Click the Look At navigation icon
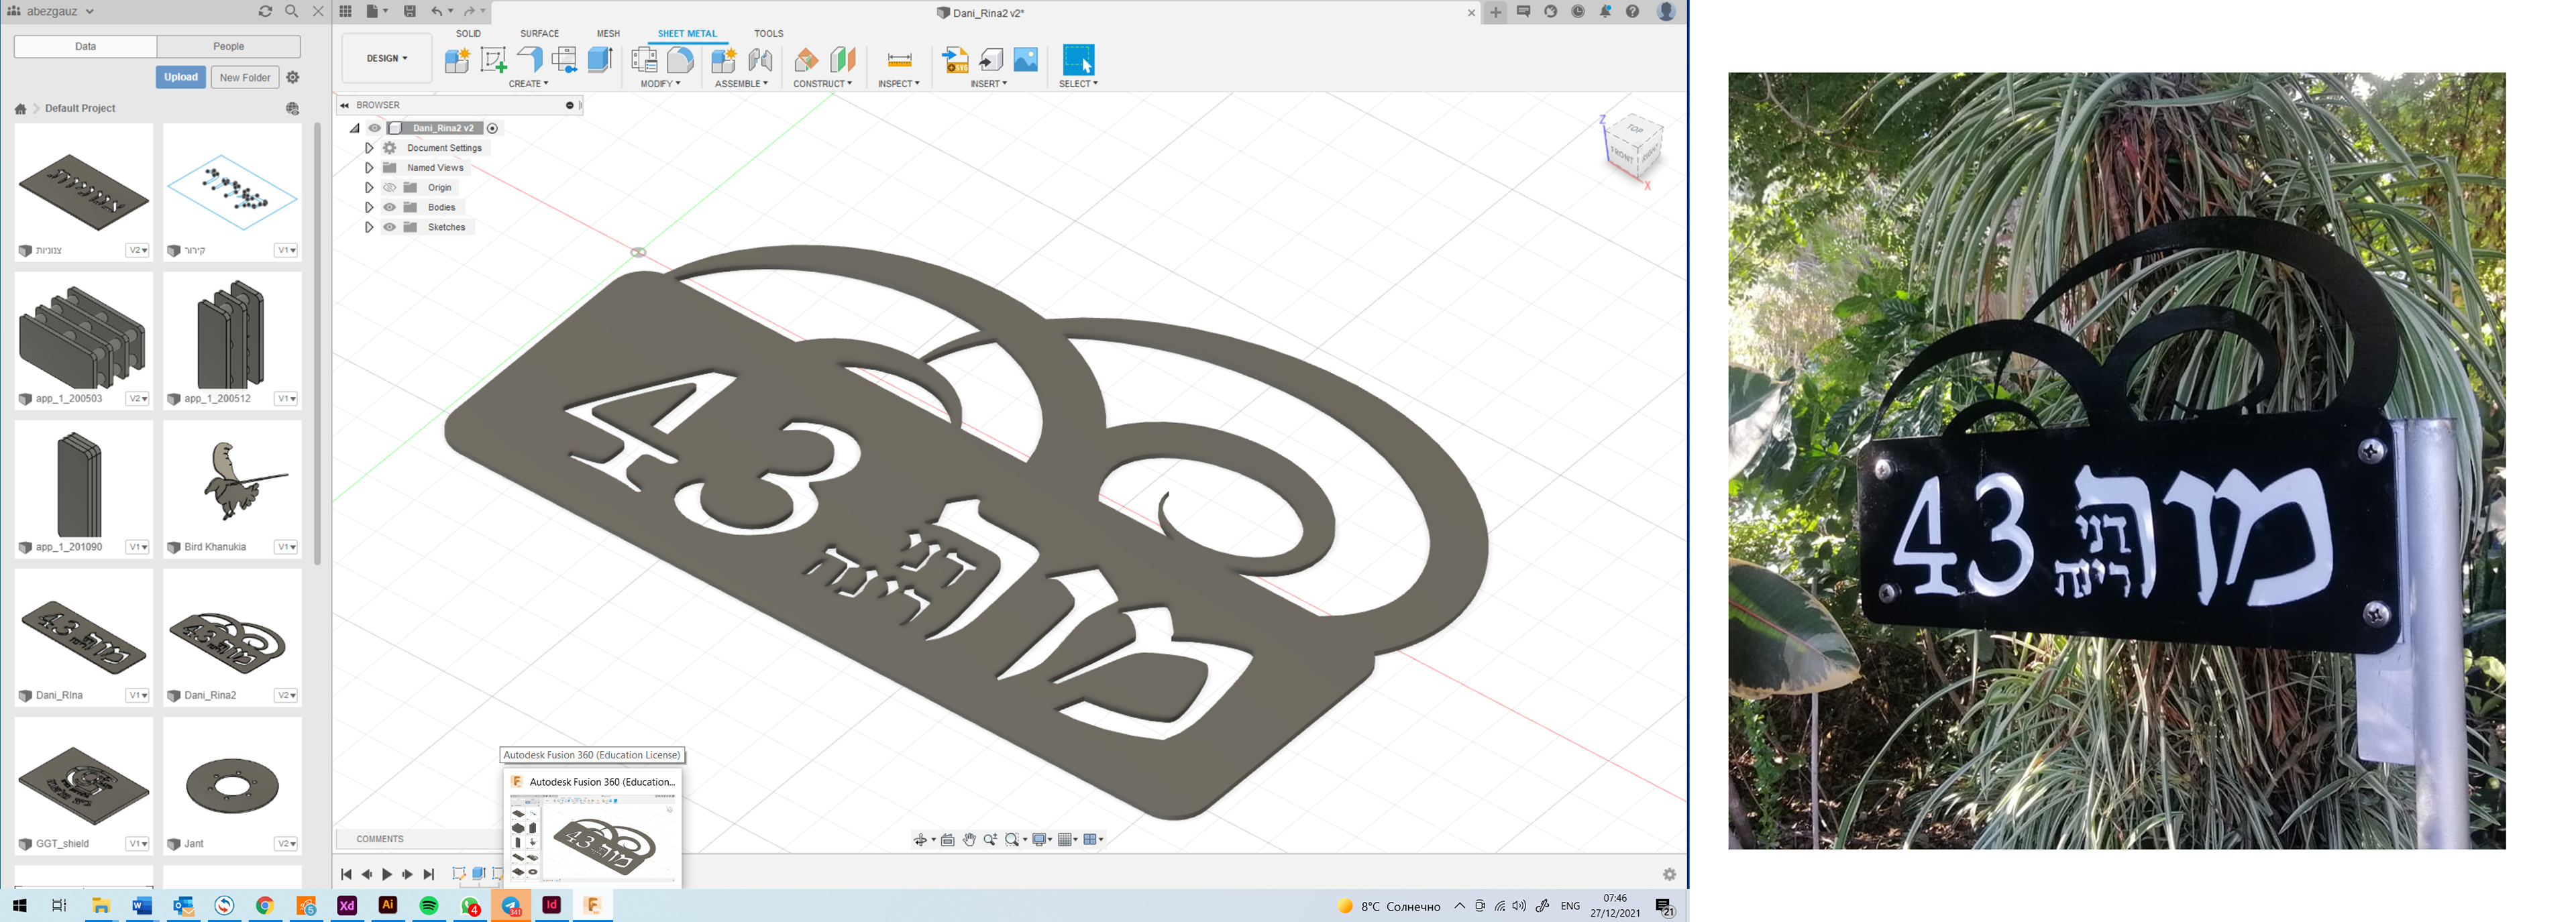Image resolution: width=2576 pixels, height=922 pixels. (x=947, y=840)
